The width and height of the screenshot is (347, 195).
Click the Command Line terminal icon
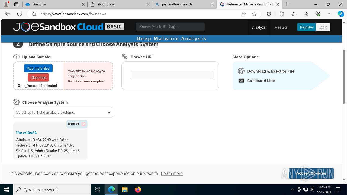click(241, 81)
